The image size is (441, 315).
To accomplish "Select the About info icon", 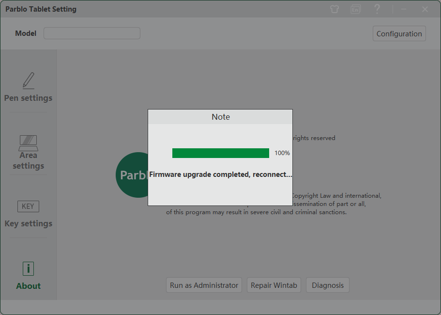I will 29,269.
